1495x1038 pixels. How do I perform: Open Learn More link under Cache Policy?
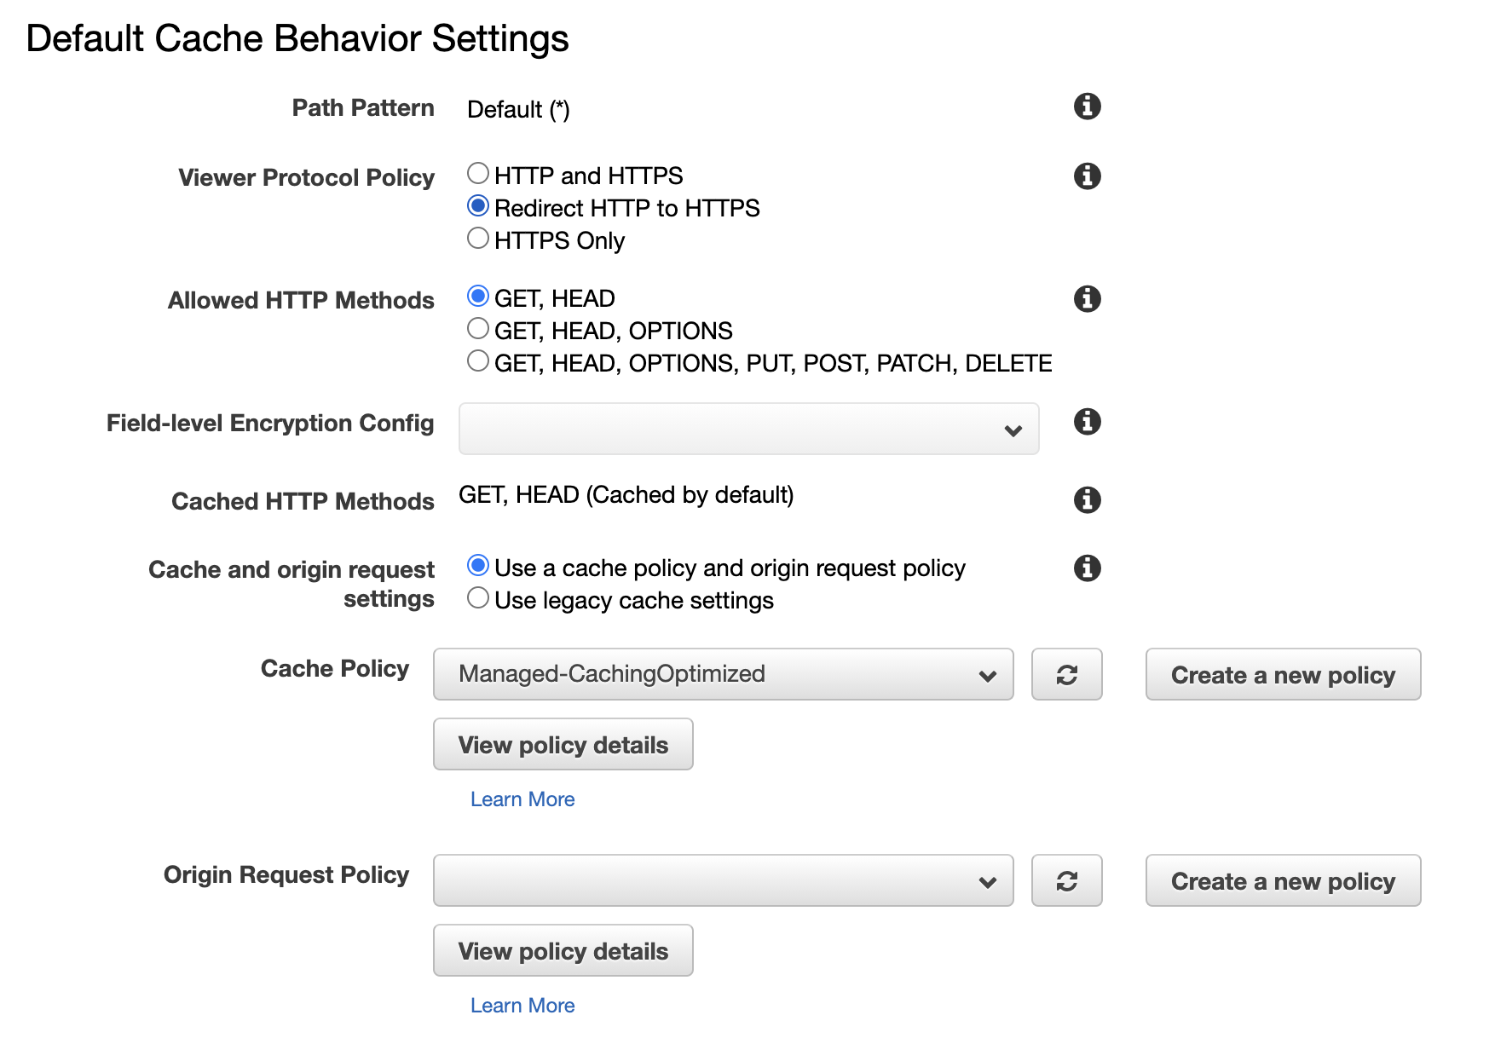pos(522,799)
